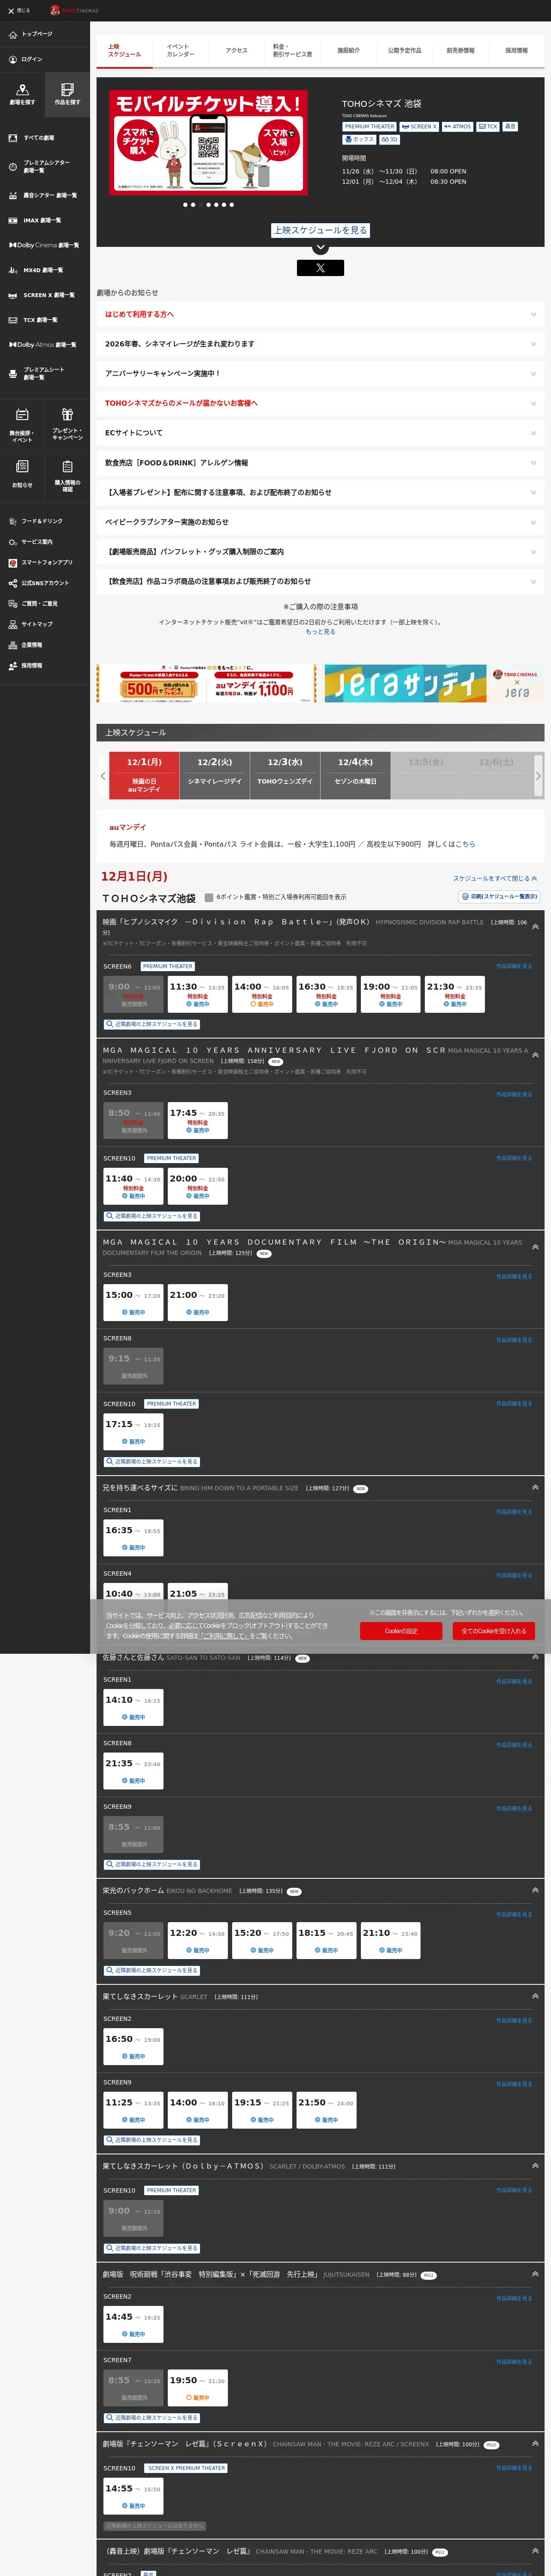Viewport: 551px width, 2576px height.
Task: Open SCREEN X 劇場一覧 in sidebar
Action: (x=45, y=295)
